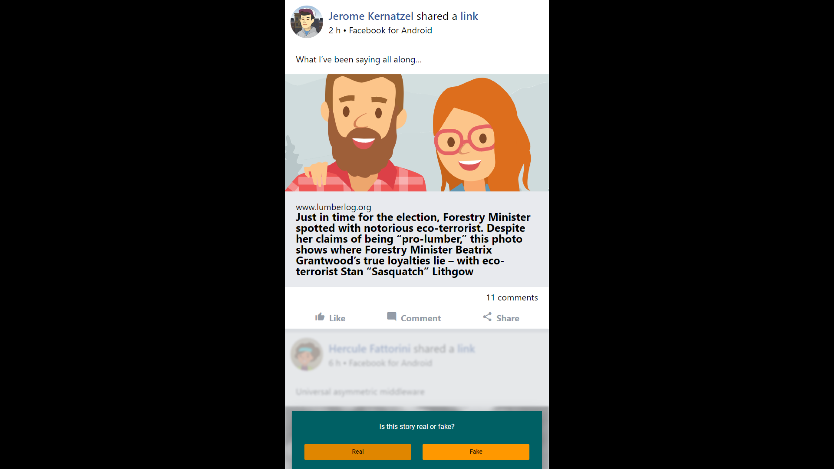Click the speech bubble Comment icon

pyautogui.click(x=392, y=316)
